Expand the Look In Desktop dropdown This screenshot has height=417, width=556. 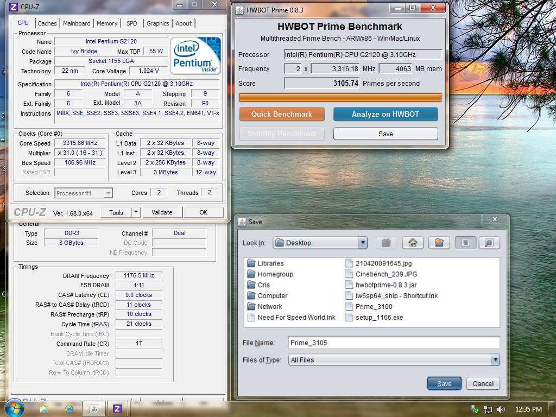[x=362, y=243]
